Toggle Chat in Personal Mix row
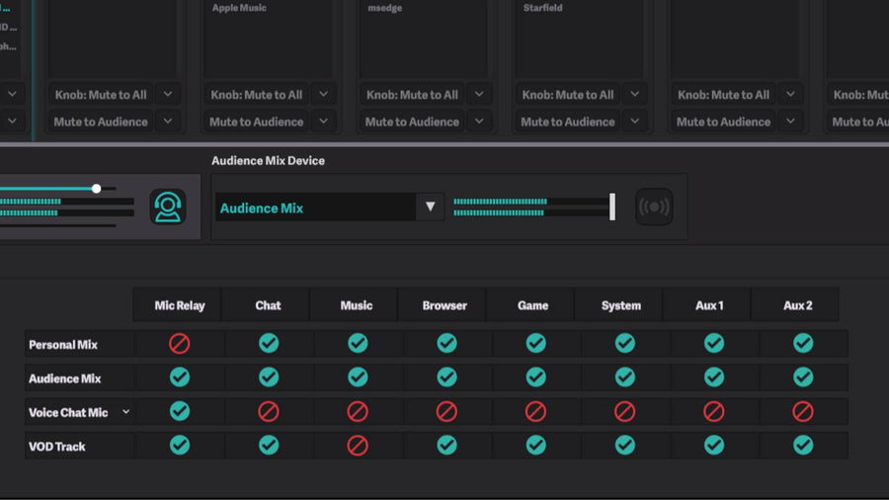The height and width of the screenshot is (500, 889). coord(269,344)
